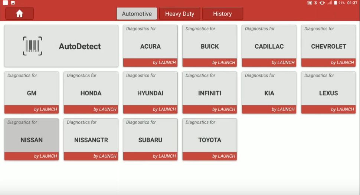Screen dimensions: 360x195
Task: Tap the battery indicator icon
Action: tap(336, 3)
